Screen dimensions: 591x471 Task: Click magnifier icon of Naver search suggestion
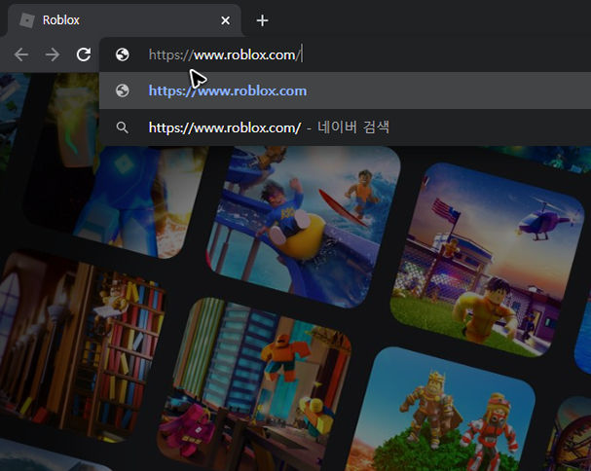(x=122, y=127)
